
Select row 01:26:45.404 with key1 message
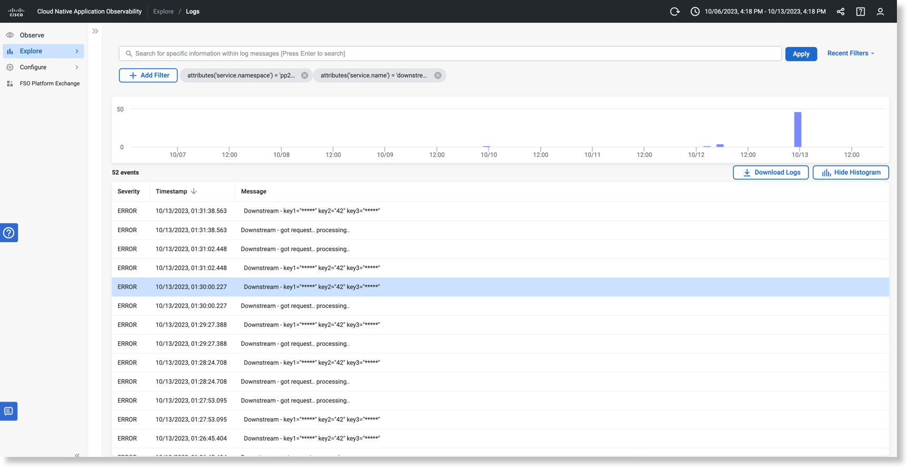(500, 439)
